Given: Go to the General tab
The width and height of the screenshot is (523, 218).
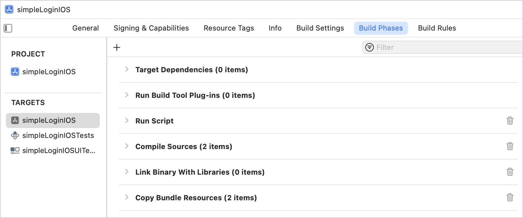Looking at the screenshot, I should coord(85,28).
